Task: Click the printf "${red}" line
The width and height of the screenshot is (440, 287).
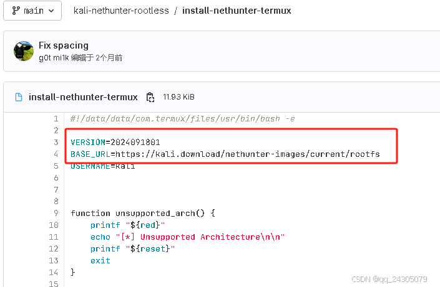Action: point(128,225)
